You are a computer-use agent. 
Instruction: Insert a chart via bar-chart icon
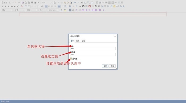click(80, 6)
